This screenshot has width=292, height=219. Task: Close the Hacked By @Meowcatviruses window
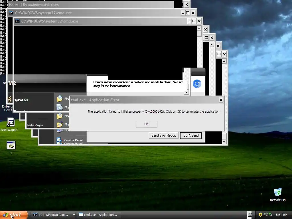[x=187, y=5]
